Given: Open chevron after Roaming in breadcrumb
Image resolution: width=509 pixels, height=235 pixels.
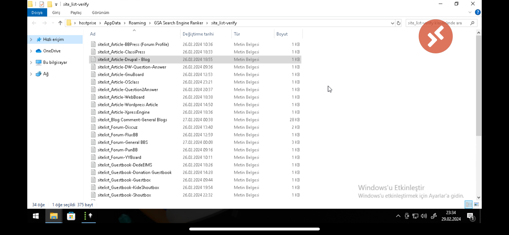Looking at the screenshot, I should [x=150, y=23].
